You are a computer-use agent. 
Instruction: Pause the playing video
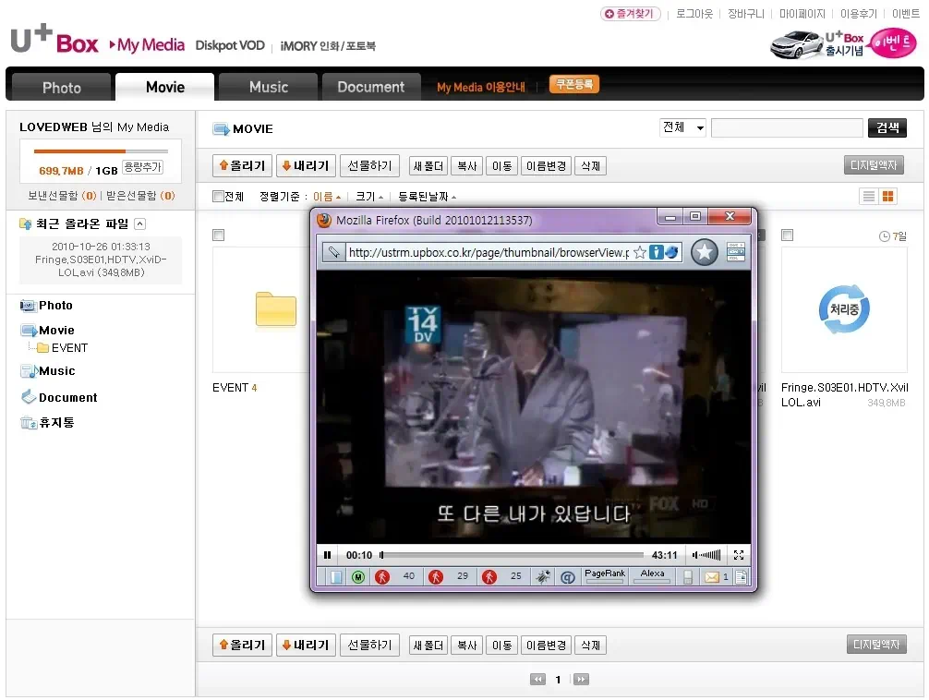click(x=328, y=555)
